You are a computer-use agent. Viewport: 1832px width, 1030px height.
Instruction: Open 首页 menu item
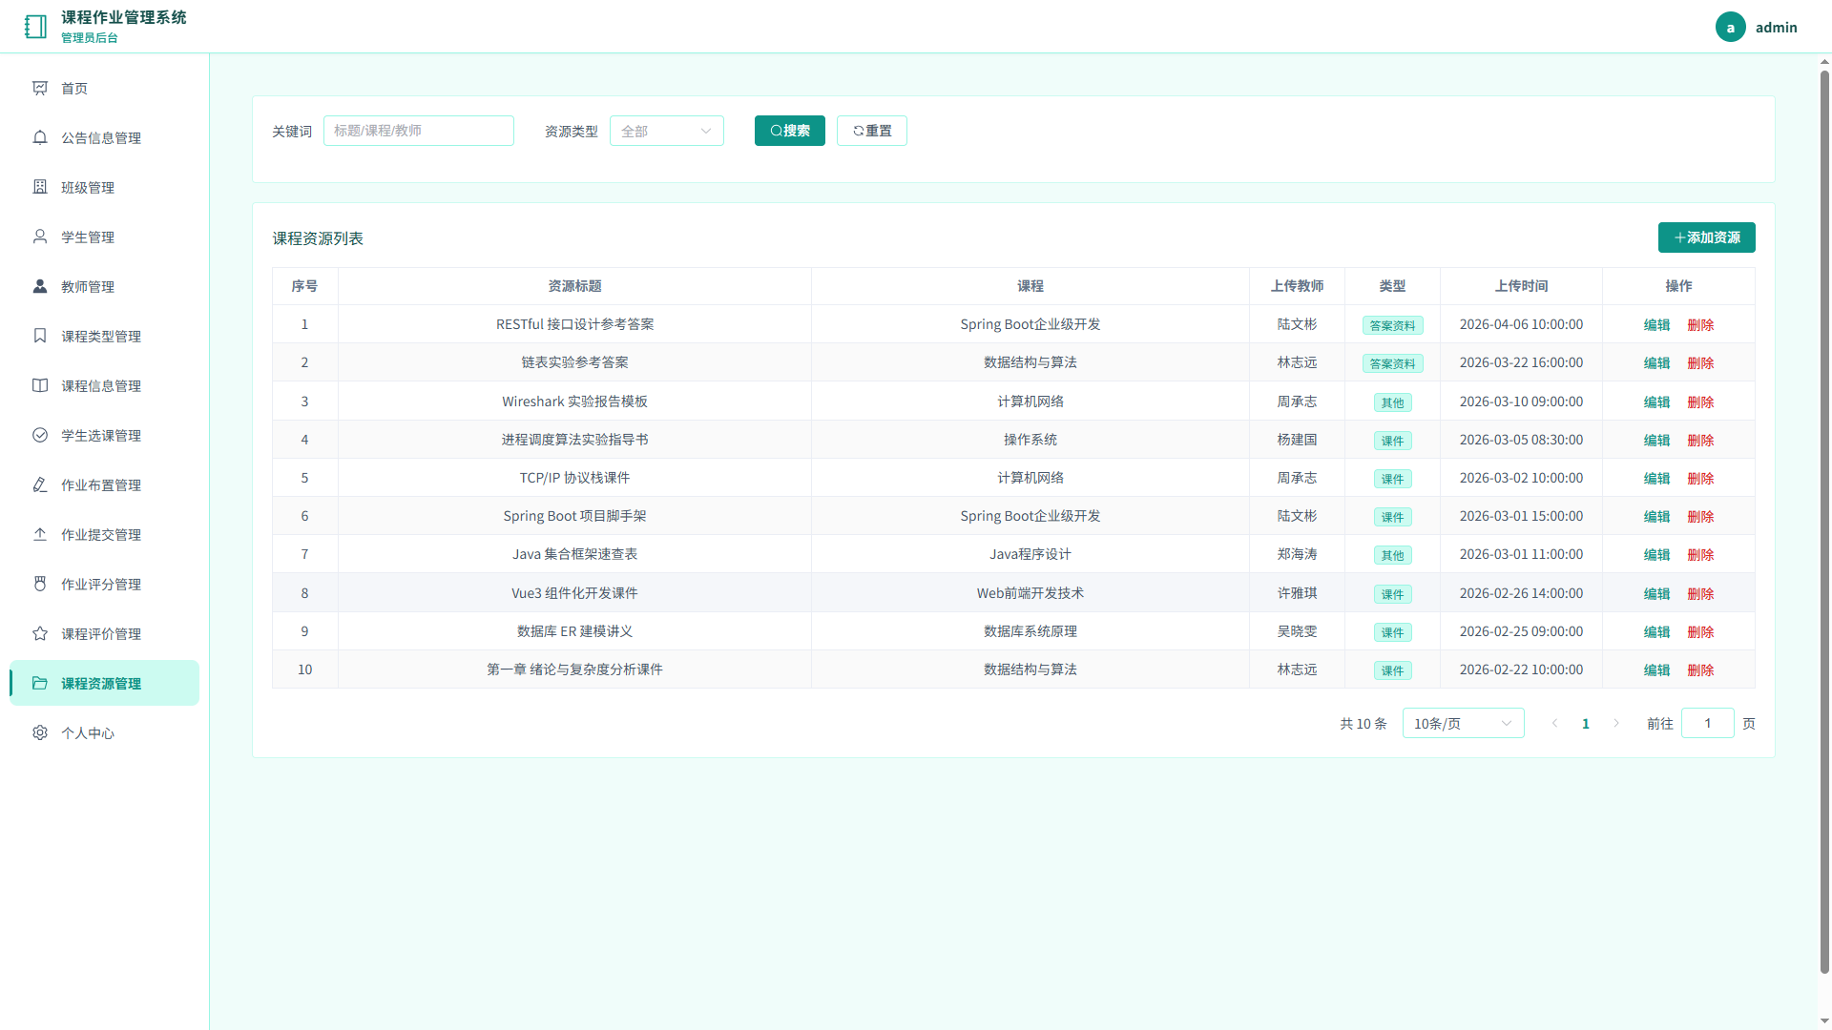(x=105, y=88)
